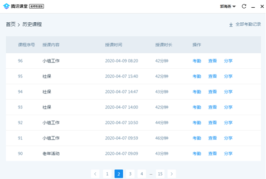Image resolution: width=266 pixels, height=179 pixels.
Task: Click the 历史课程 breadcrumb label
Action: (x=32, y=25)
